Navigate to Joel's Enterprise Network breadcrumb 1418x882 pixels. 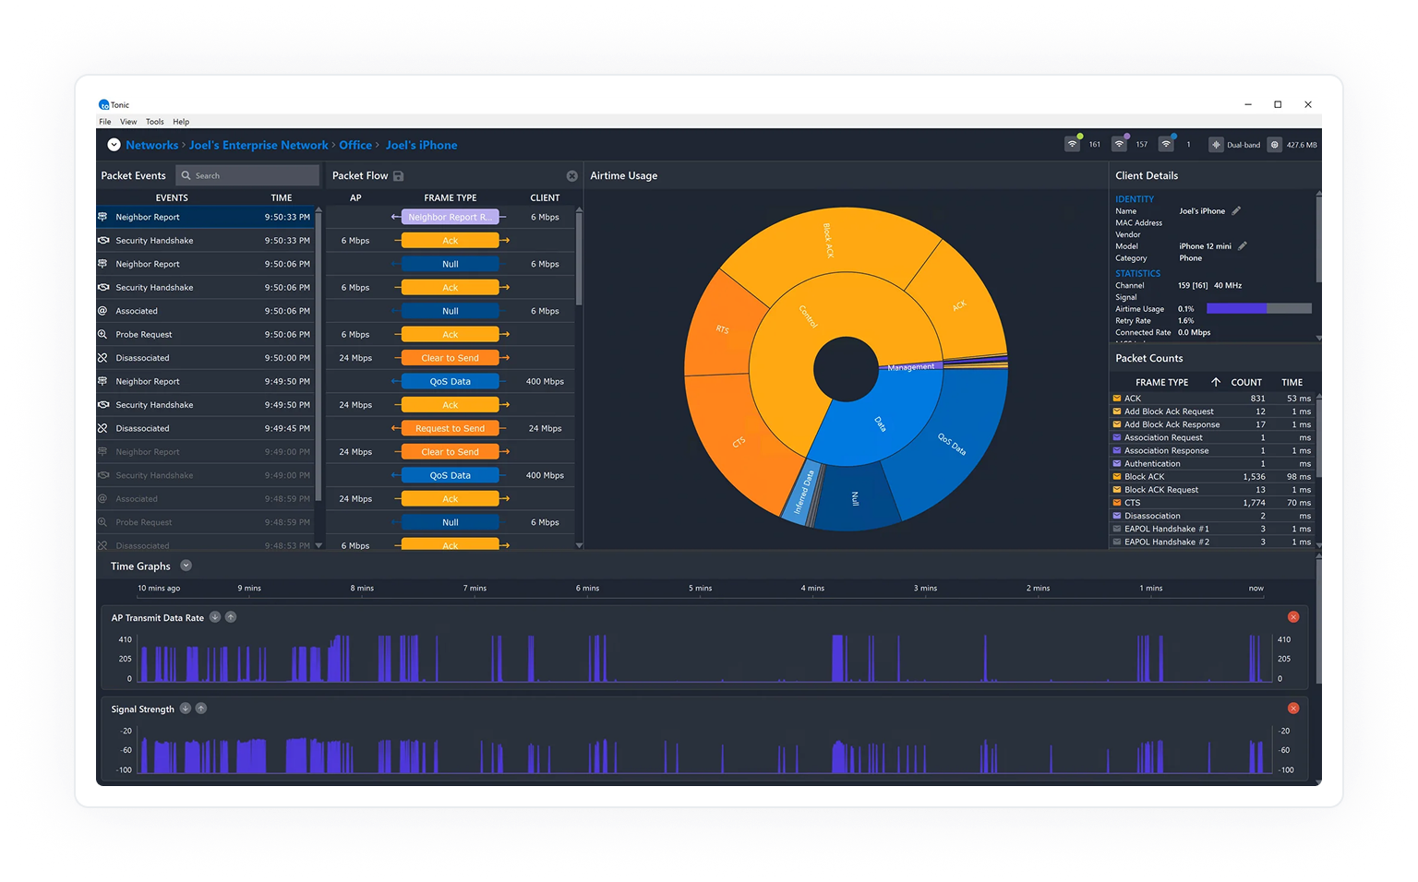tap(258, 145)
